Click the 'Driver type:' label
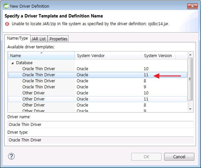 point(18,132)
